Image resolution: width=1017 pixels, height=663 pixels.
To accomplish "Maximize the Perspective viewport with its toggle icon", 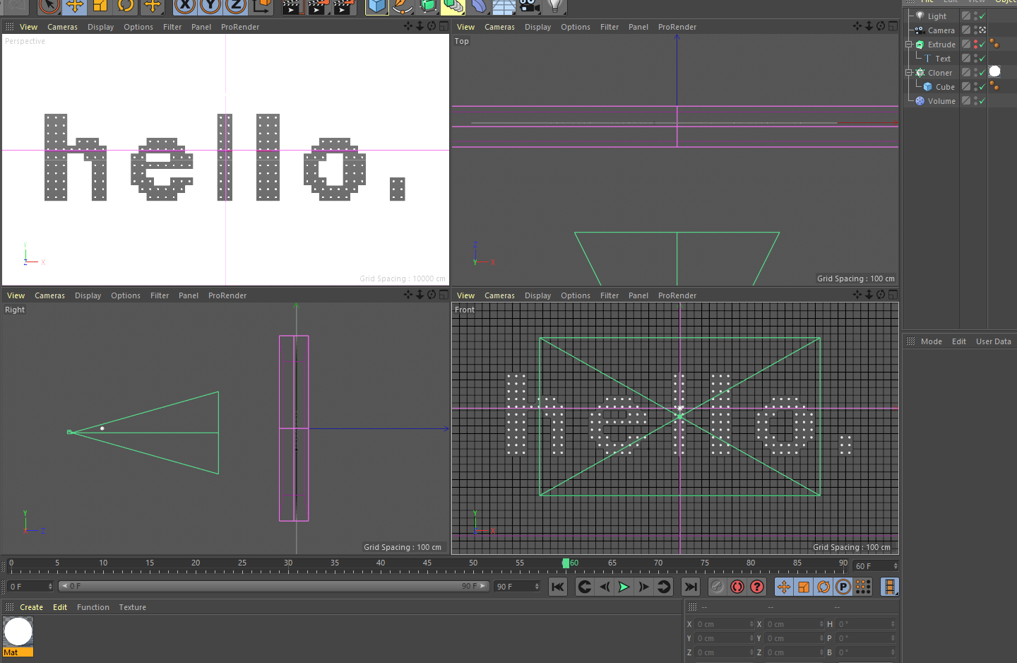I will tap(444, 26).
